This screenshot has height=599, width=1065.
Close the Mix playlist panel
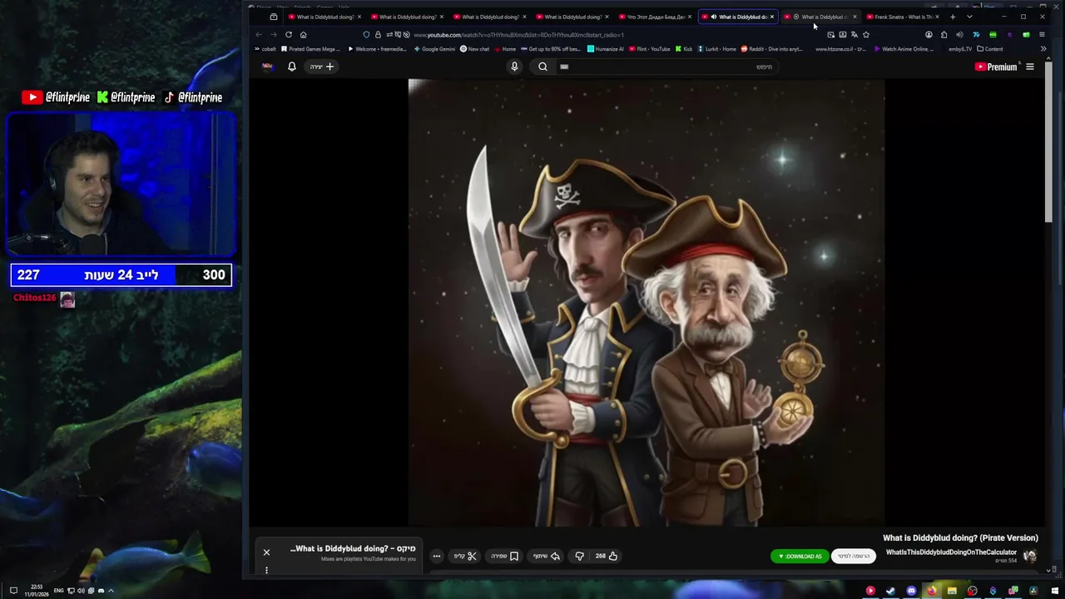point(266,552)
